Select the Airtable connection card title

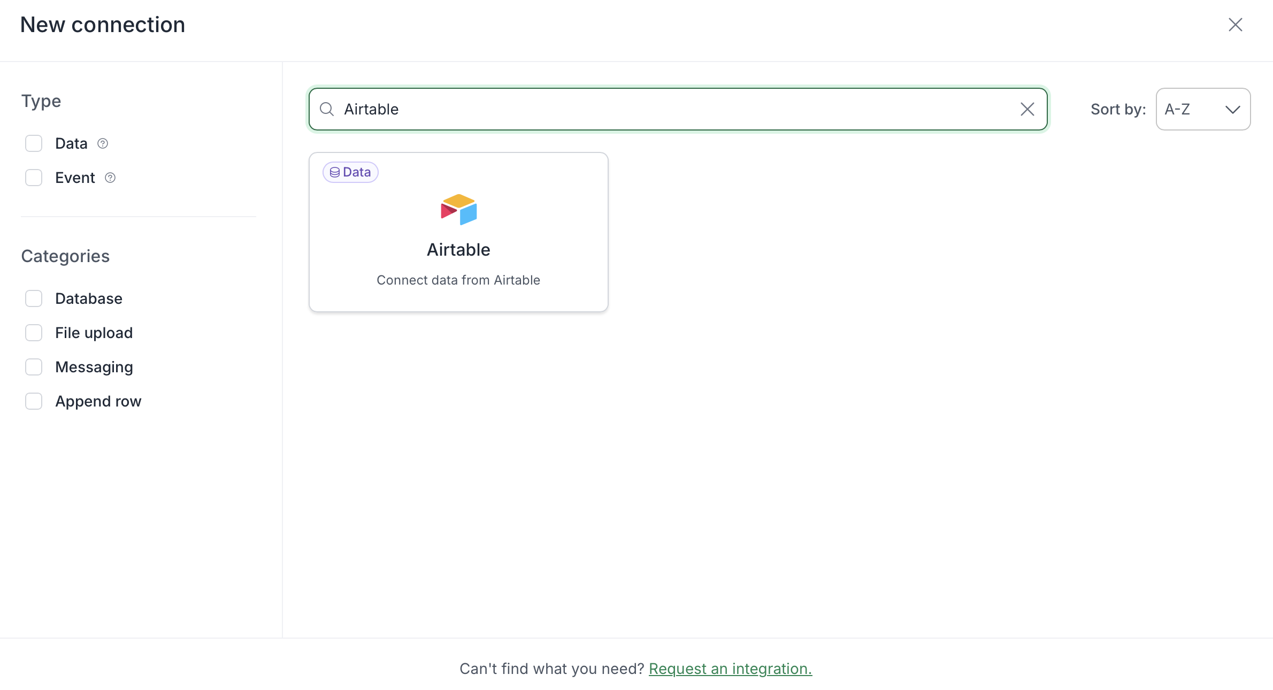coord(458,250)
